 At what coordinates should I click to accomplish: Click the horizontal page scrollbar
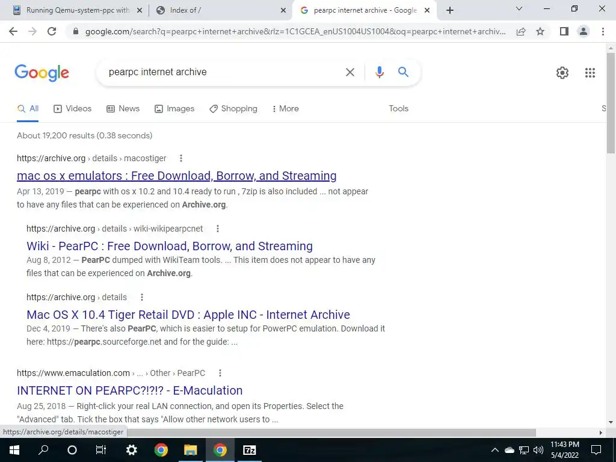pos(331,433)
